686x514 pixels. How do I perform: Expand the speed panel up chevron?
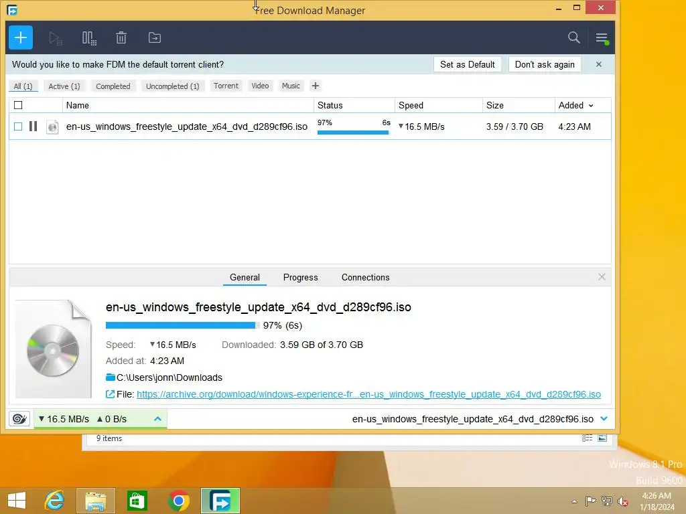158,419
